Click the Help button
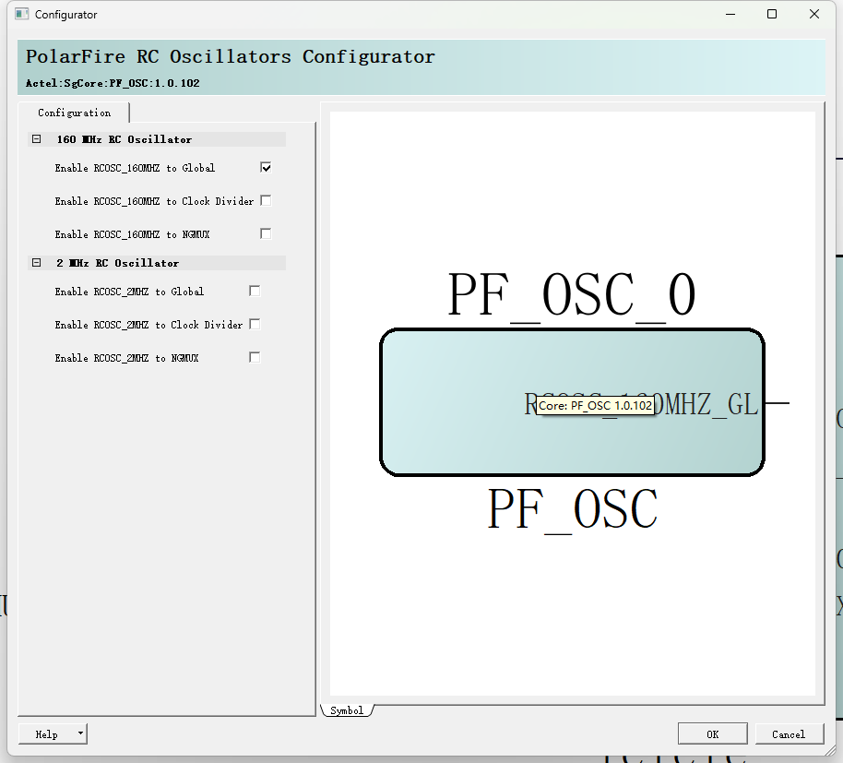The height and width of the screenshot is (763, 843). (x=47, y=734)
